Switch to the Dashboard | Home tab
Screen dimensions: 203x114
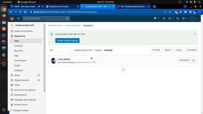pos(62,7)
